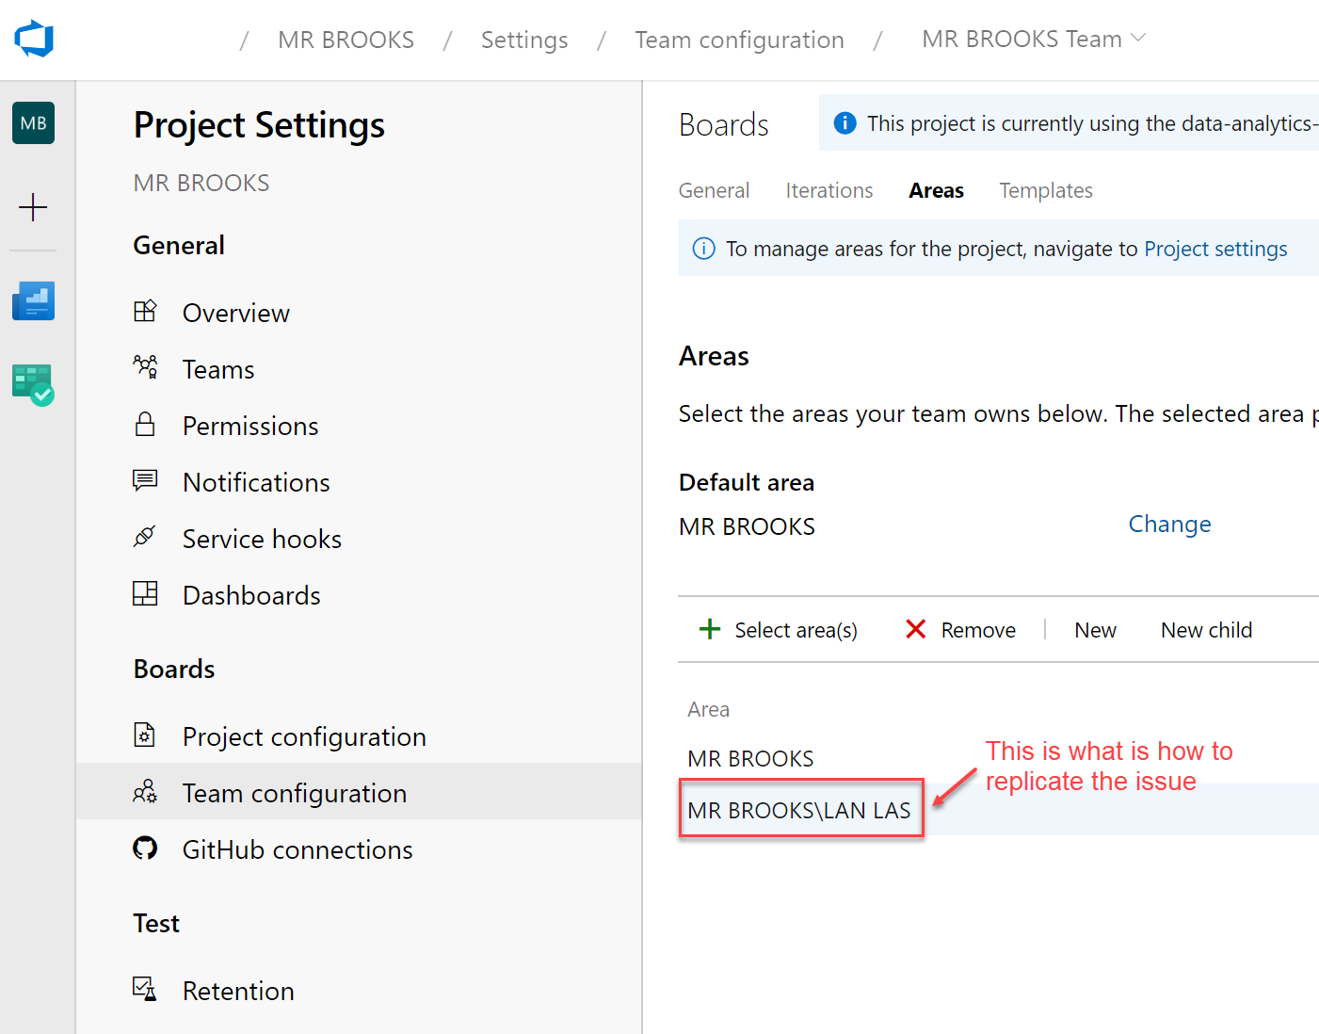Open Permissions in Project Settings
Viewport: 1319px width, 1034px height.
[x=249, y=425]
